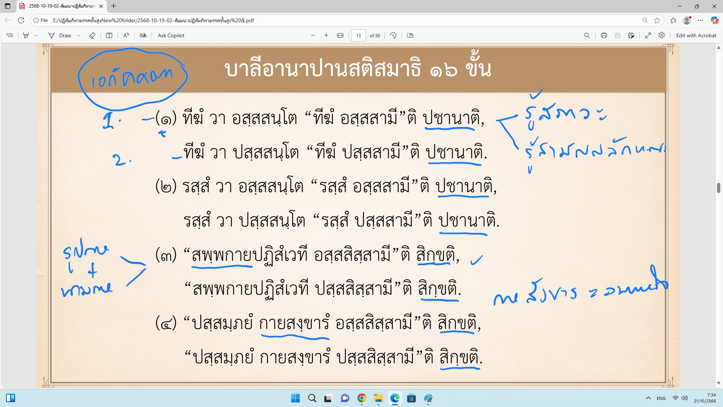The image size is (723, 407).
Task: Toggle Fit to width view
Action: point(340,35)
